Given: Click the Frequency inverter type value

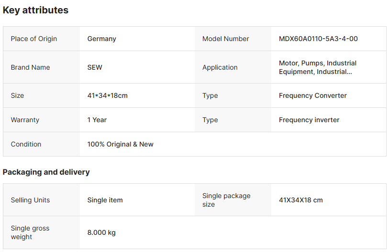Looking at the screenshot, I should click(x=309, y=120).
